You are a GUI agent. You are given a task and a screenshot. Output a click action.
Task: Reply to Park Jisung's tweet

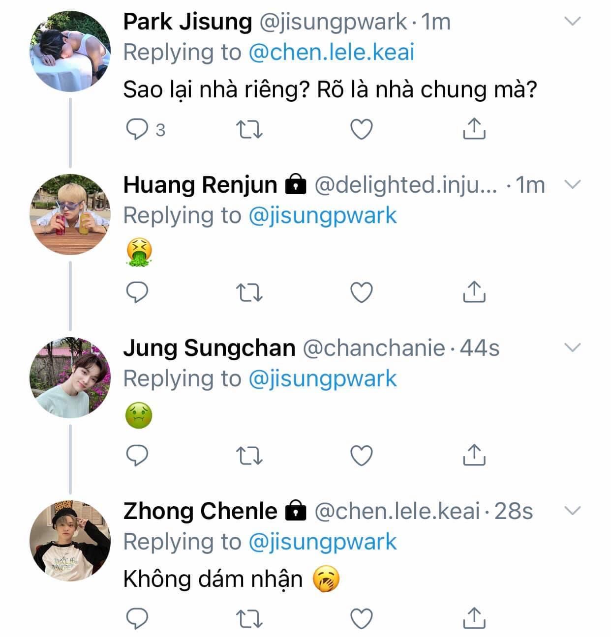click(x=137, y=129)
